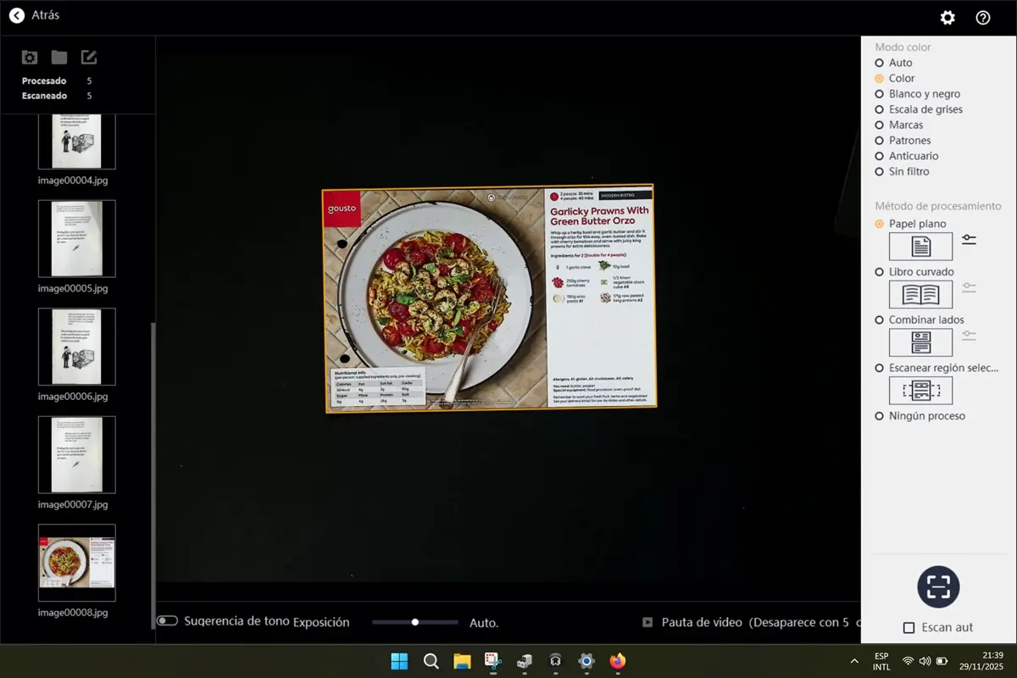
Task: Click the Libro curvado open book icon
Action: tap(920, 295)
